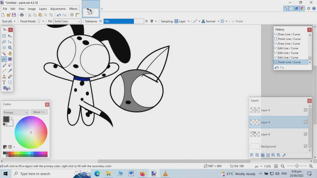Select the Magic Wand tool
Viewport: 317px width, 178px height.
pyautogui.click(x=4, y=54)
